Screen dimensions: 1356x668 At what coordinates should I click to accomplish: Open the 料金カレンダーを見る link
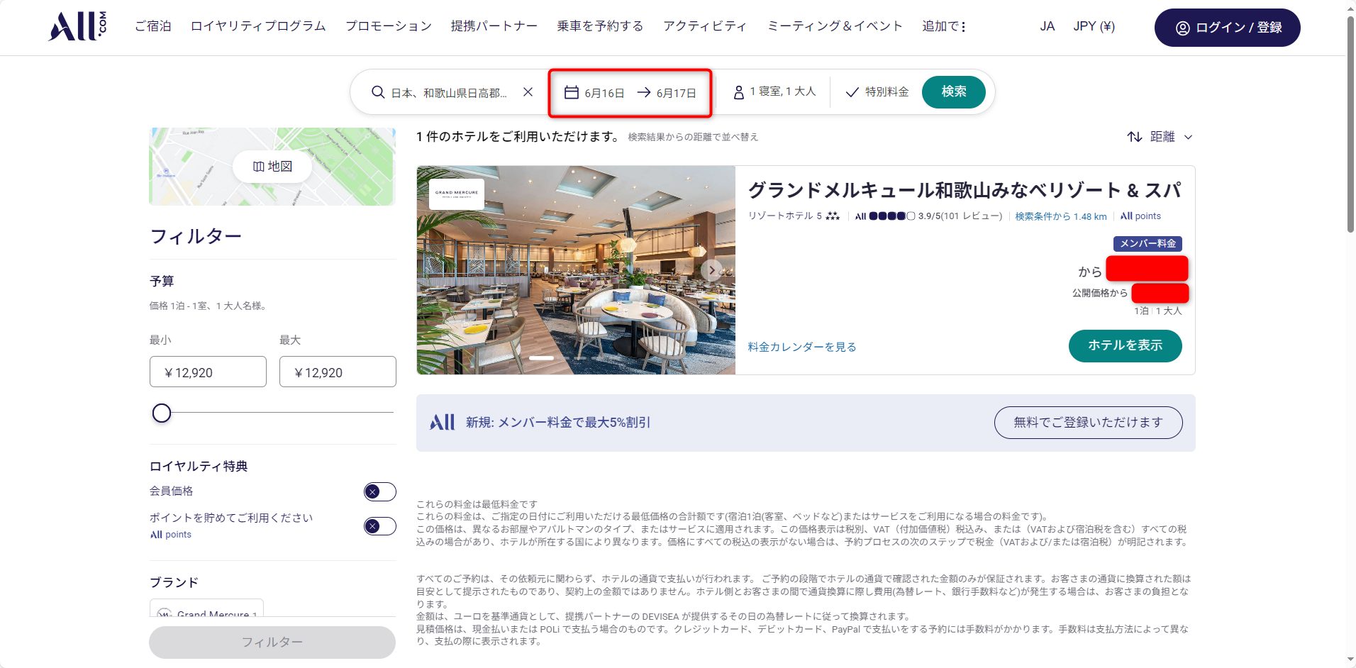tap(802, 347)
